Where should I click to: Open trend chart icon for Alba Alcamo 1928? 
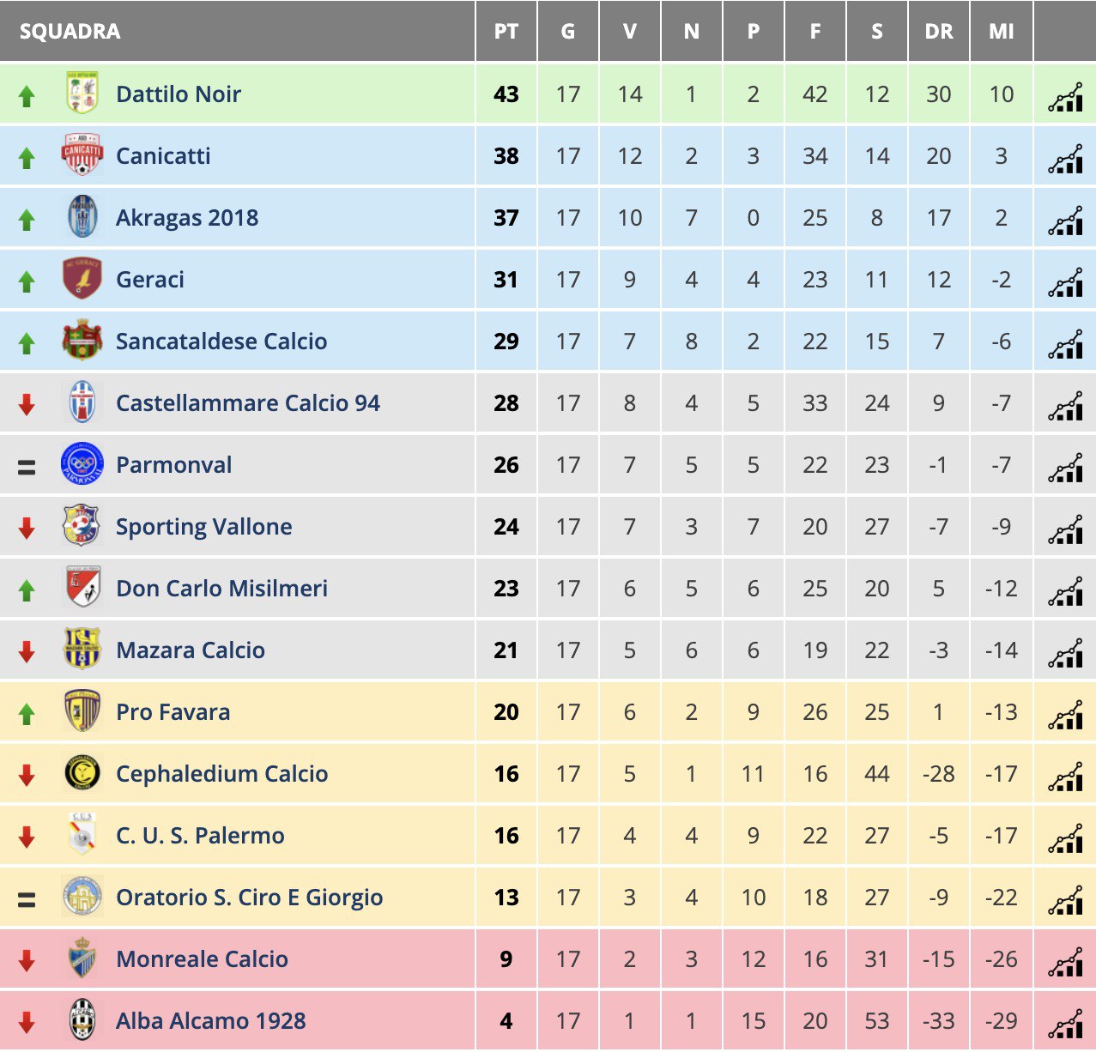(x=1065, y=1024)
